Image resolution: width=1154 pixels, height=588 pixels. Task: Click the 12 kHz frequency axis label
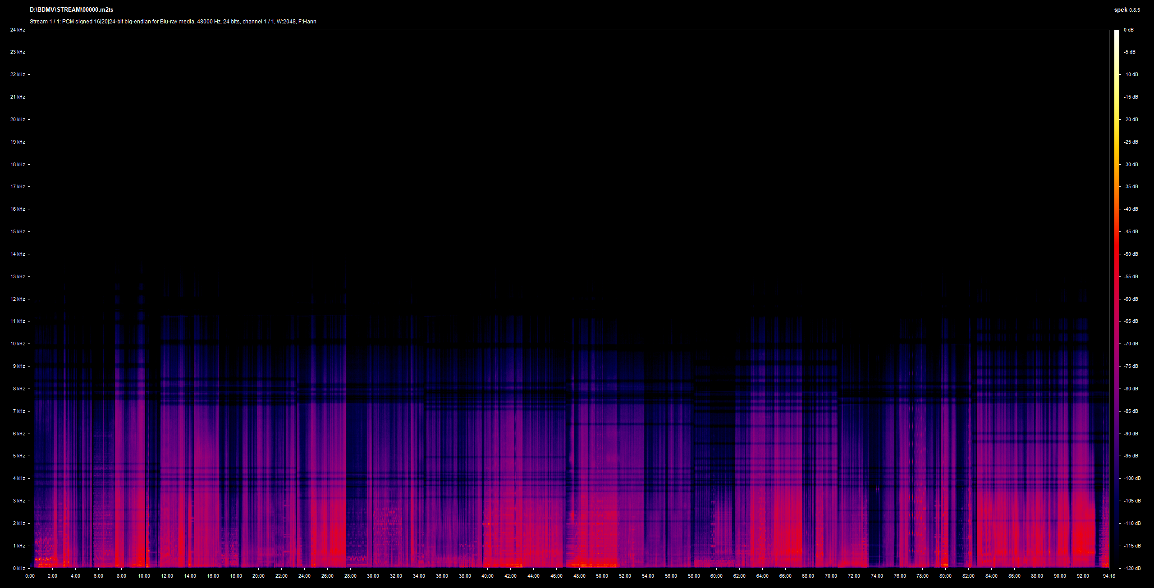[x=18, y=299]
